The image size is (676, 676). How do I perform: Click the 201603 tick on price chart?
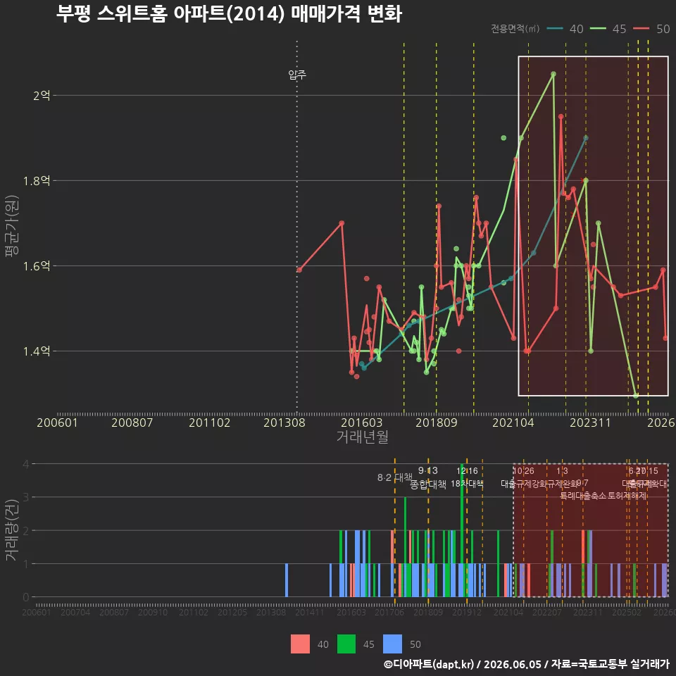coord(362,422)
